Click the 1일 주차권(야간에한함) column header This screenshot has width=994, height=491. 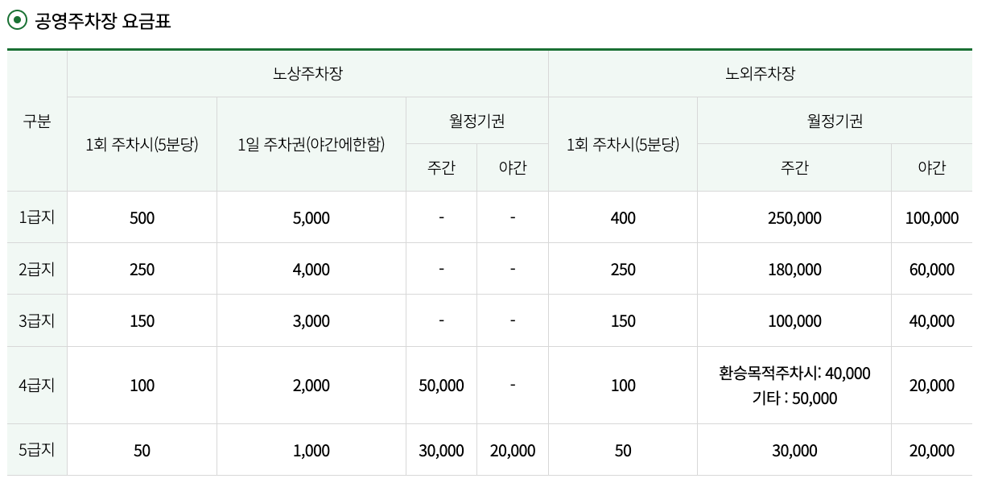point(311,145)
